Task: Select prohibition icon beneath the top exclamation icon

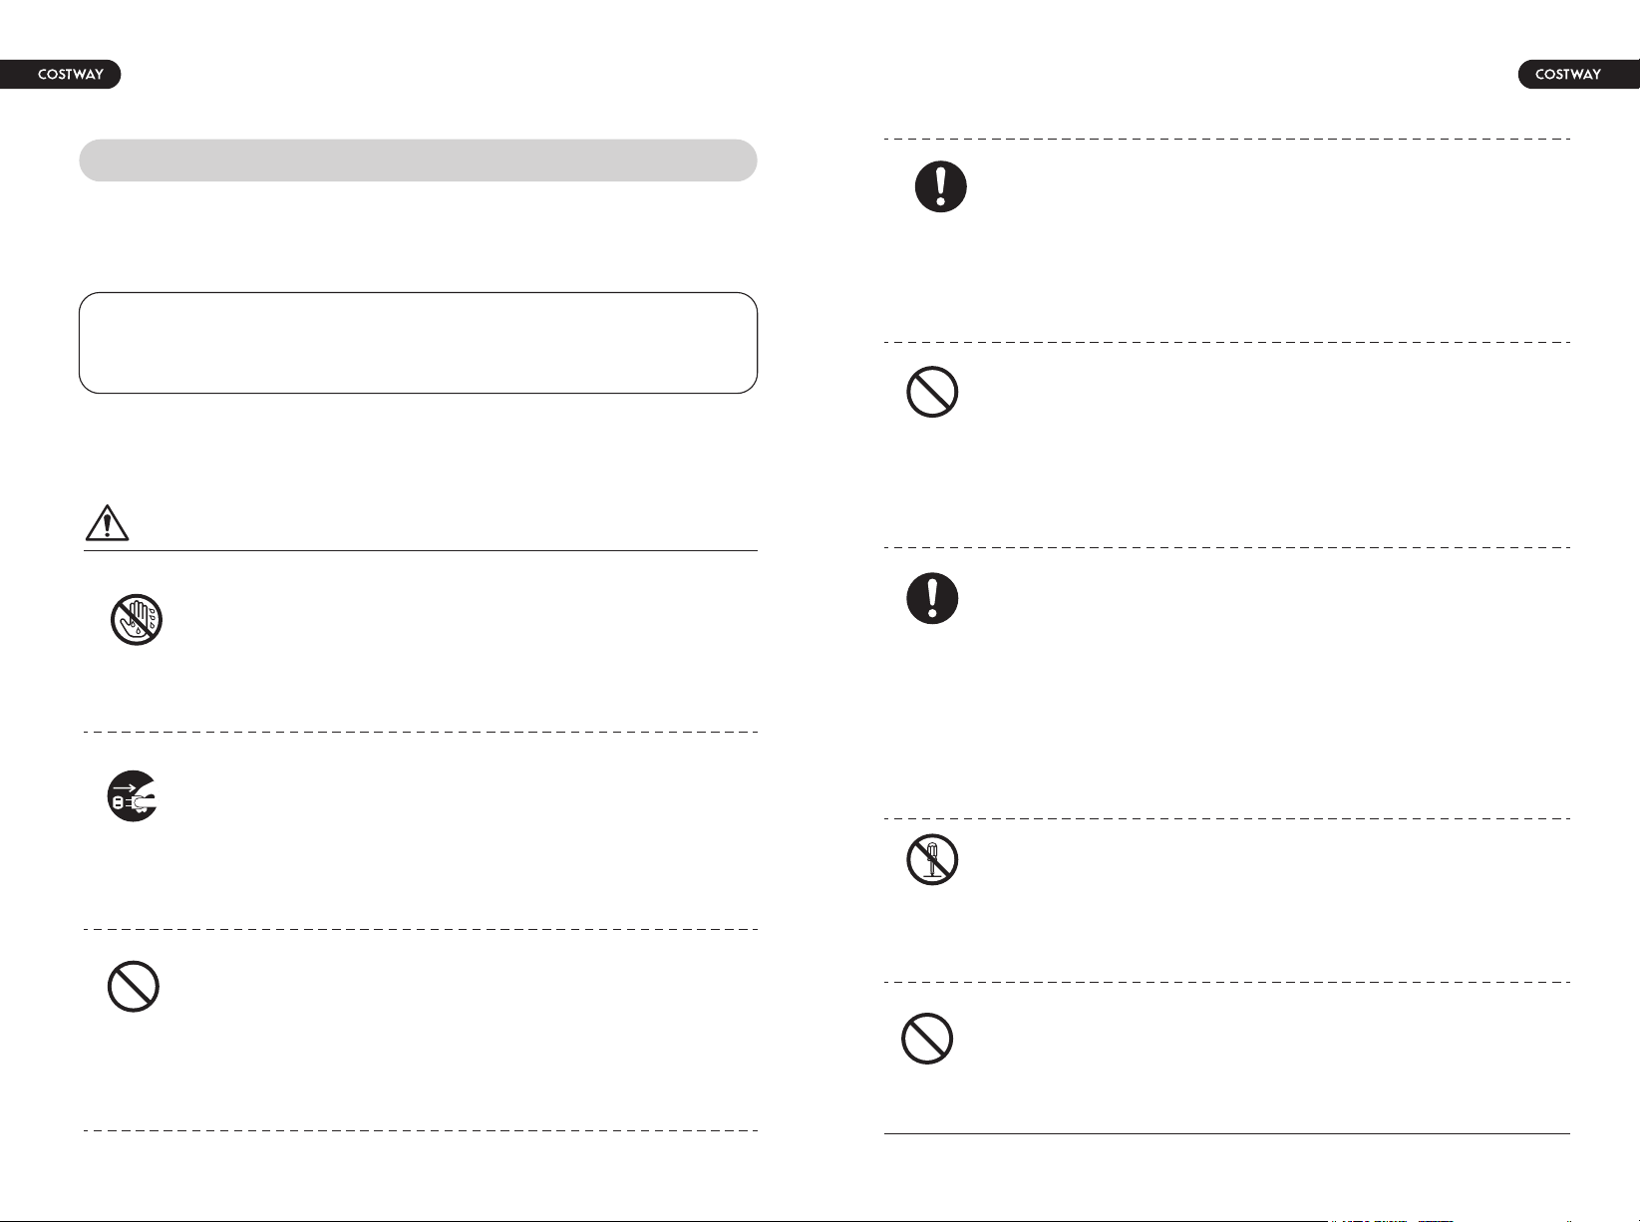Action: tap(932, 393)
